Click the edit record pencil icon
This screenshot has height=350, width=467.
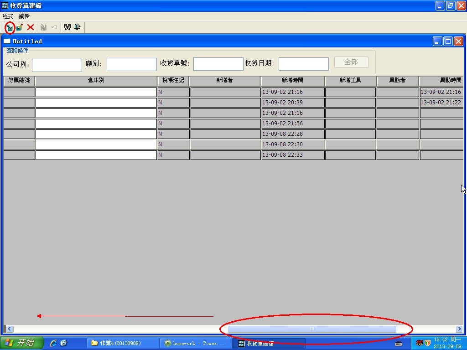[20, 27]
